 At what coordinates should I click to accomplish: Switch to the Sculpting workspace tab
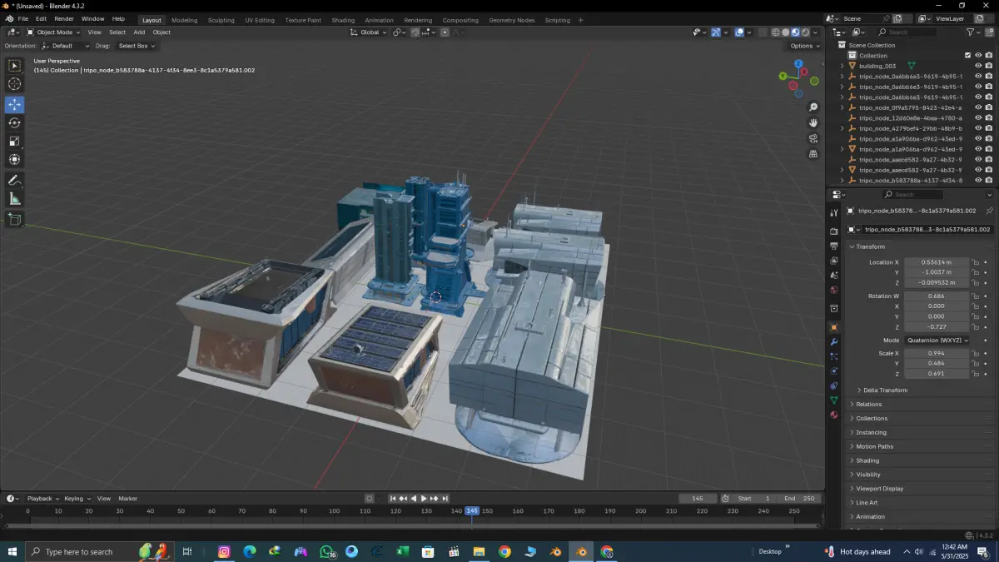(x=221, y=20)
